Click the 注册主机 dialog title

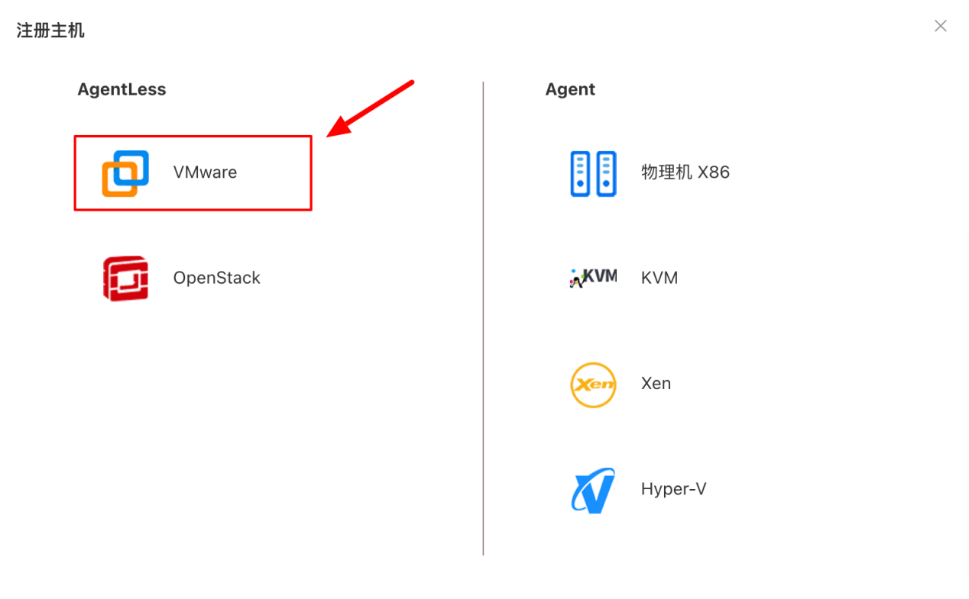click(x=50, y=31)
